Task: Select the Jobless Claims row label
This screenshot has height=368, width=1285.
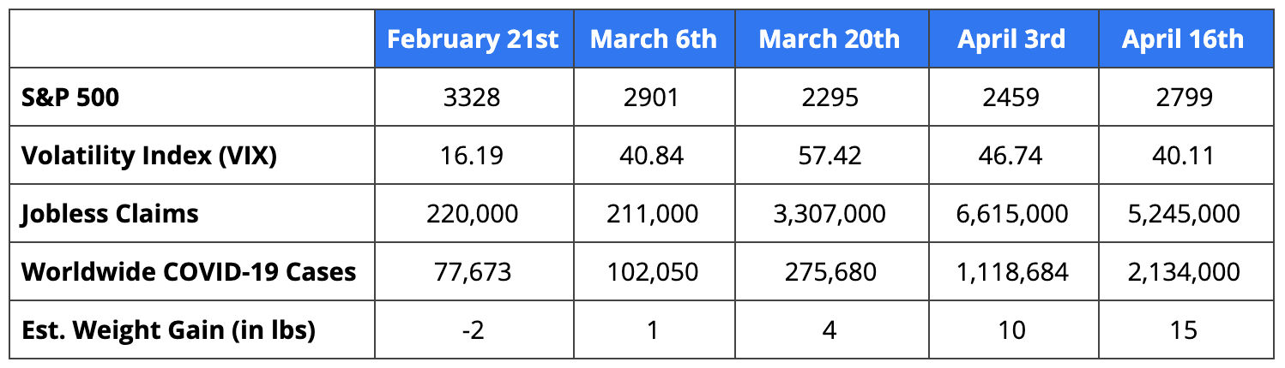Action: point(110,213)
